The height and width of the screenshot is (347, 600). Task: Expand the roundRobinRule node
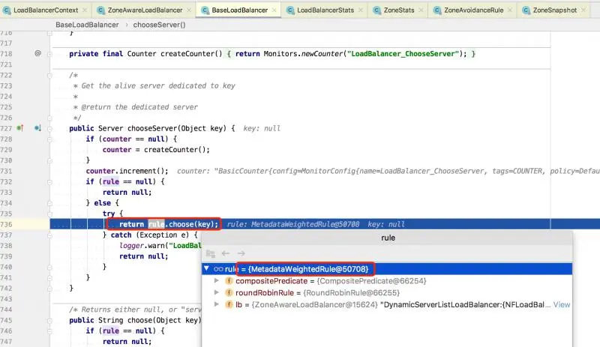(217, 293)
